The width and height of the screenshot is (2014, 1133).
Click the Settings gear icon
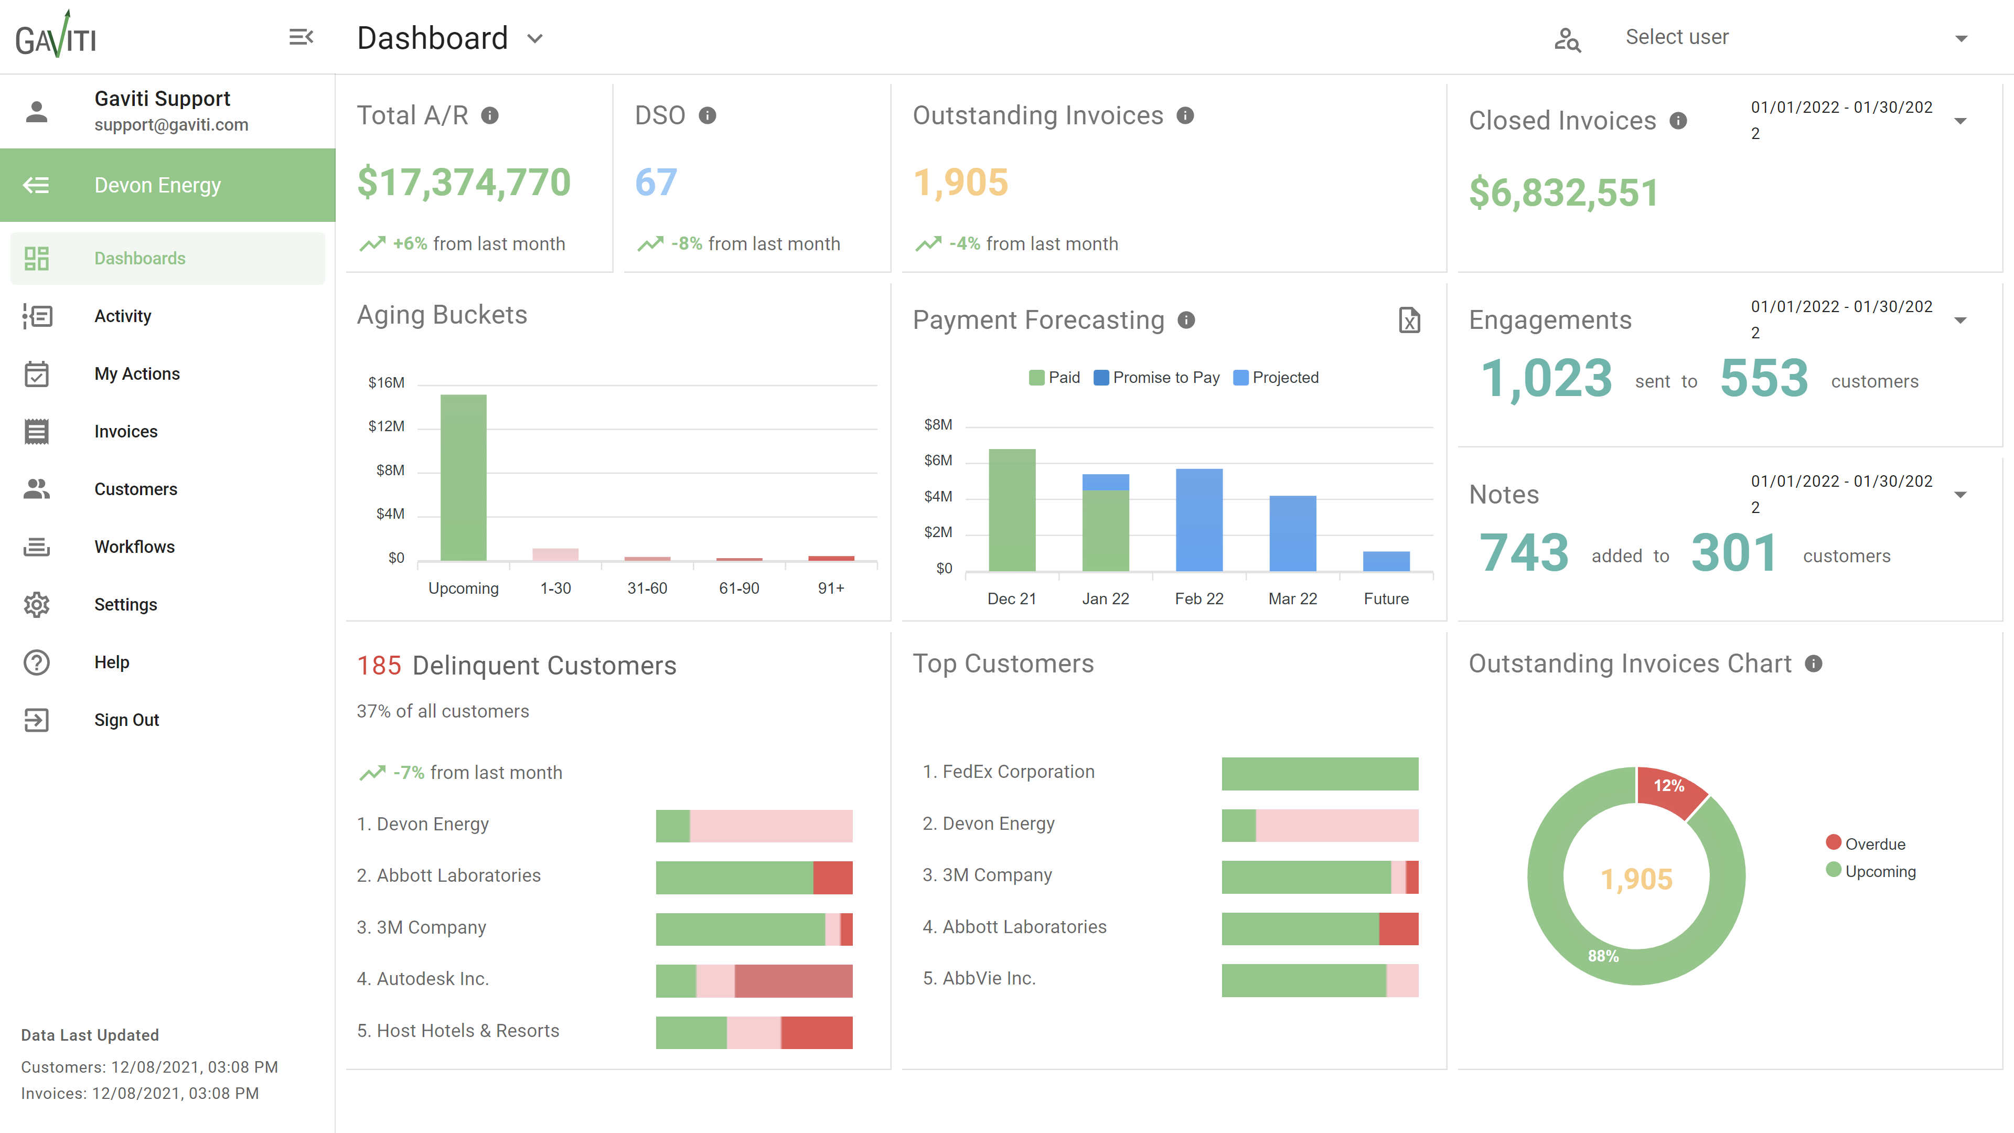click(x=37, y=604)
